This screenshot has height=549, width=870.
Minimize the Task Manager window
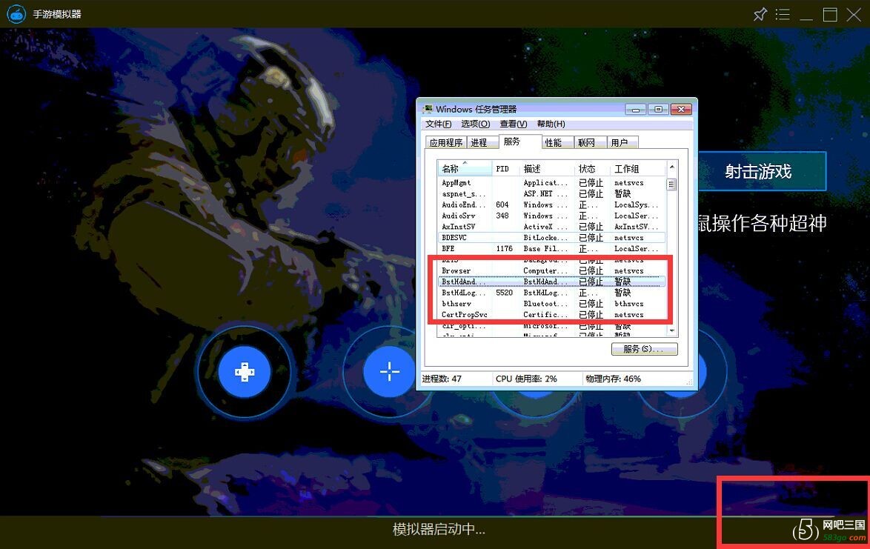pyautogui.click(x=635, y=109)
